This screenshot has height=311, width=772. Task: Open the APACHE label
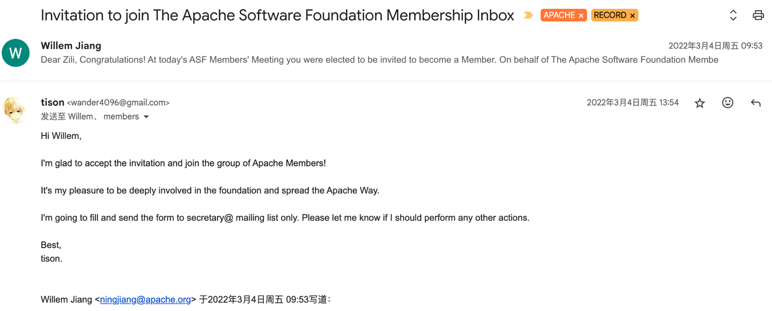coord(559,15)
